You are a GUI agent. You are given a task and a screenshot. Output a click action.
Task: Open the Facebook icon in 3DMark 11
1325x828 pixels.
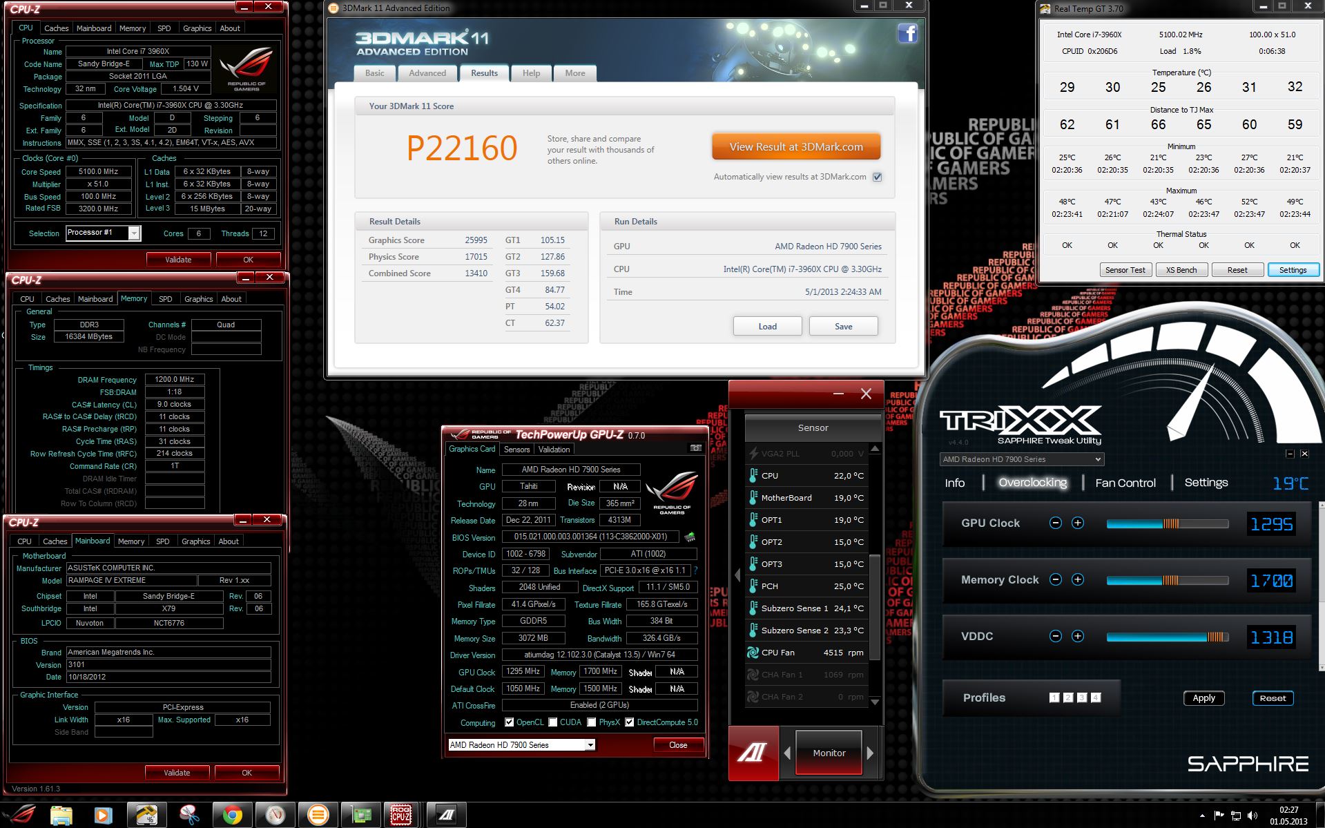(907, 33)
